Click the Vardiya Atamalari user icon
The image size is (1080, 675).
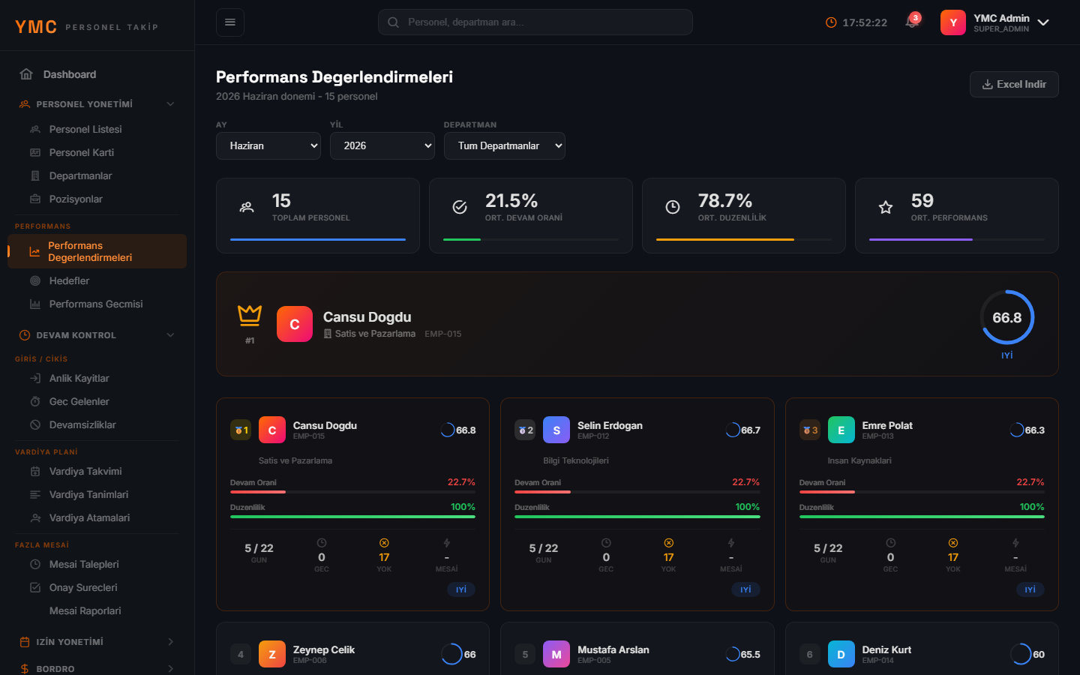(35, 517)
